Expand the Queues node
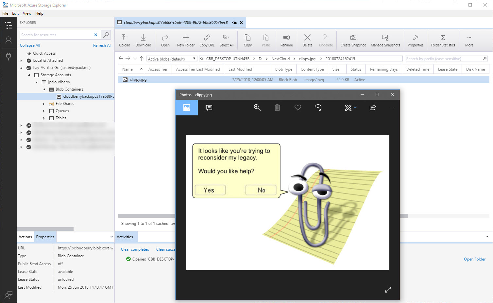 pyautogui.click(x=44, y=111)
